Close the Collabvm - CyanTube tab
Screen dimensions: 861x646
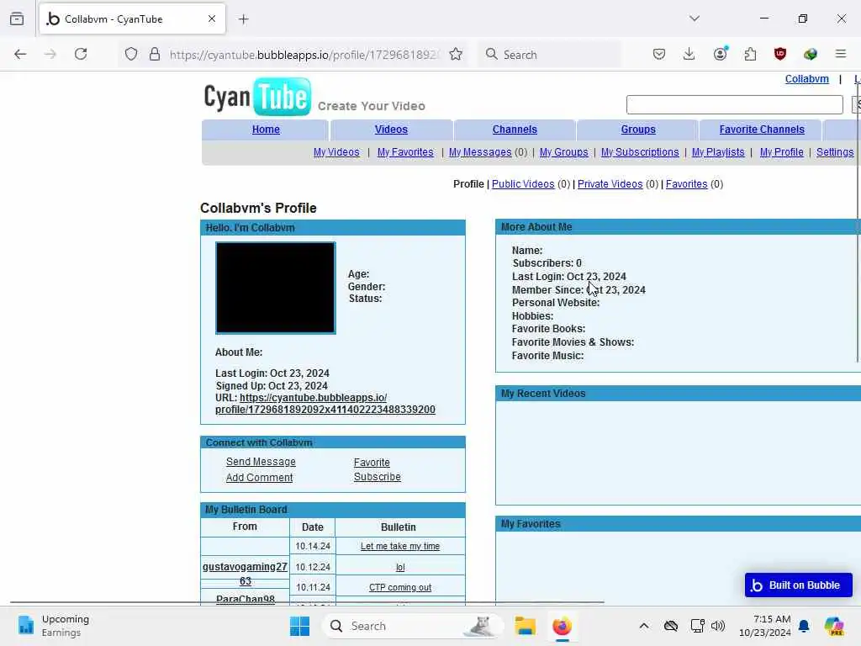point(211,19)
